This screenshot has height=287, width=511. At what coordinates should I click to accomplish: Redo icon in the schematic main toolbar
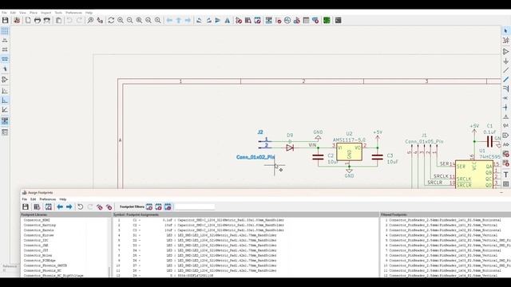point(79,20)
